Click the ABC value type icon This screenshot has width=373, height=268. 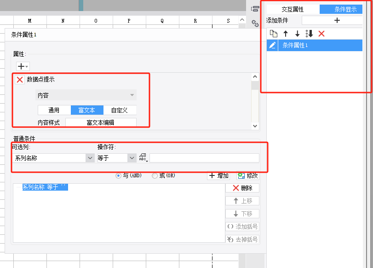pyautogui.click(x=143, y=157)
